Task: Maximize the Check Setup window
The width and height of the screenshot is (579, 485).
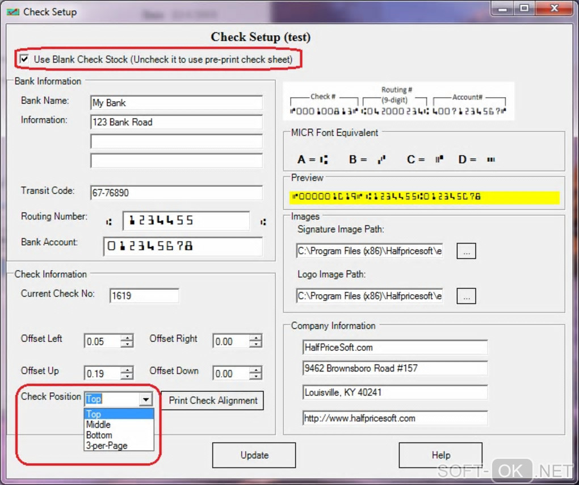Action: pyautogui.click(x=524, y=9)
